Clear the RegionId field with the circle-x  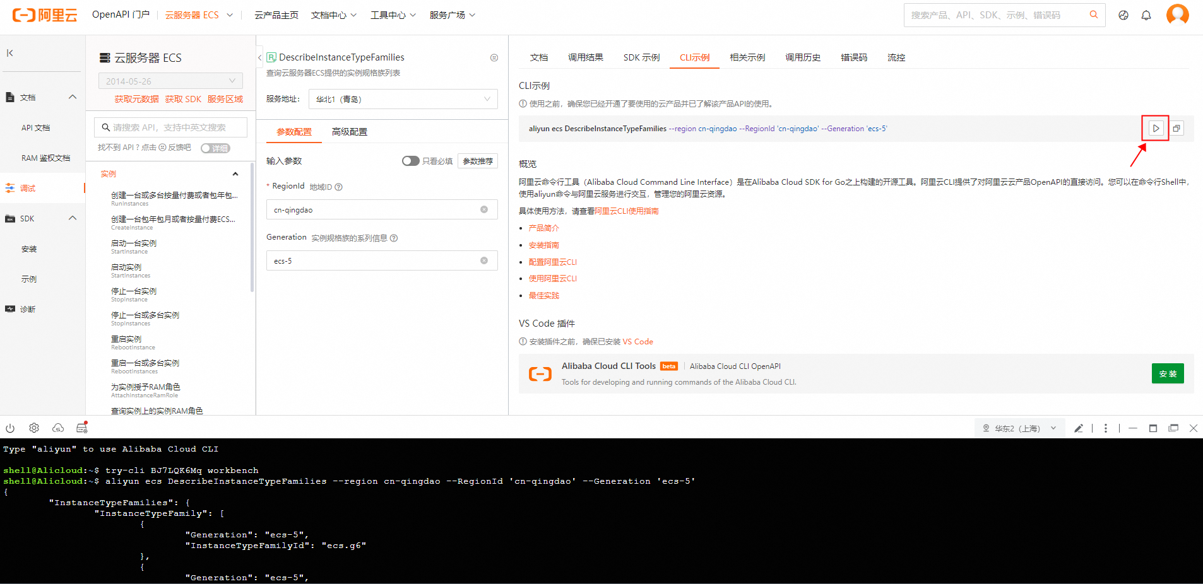tap(484, 209)
